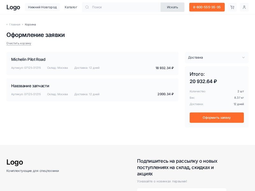The height and width of the screenshot is (191, 255).
Task: Click the Очистить корзину link
Action: coord(19,43)
